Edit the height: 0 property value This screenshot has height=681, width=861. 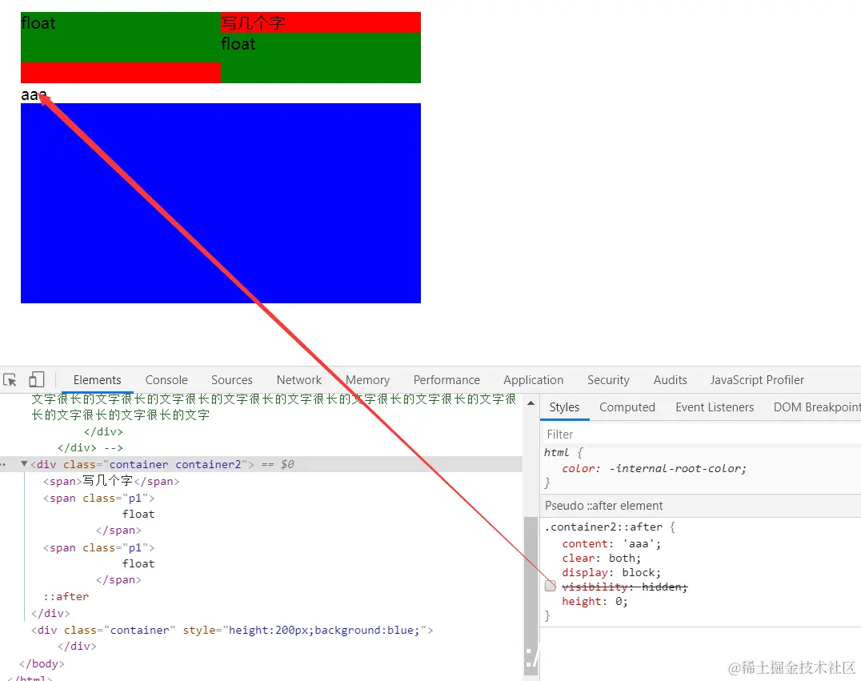[619, 601]
